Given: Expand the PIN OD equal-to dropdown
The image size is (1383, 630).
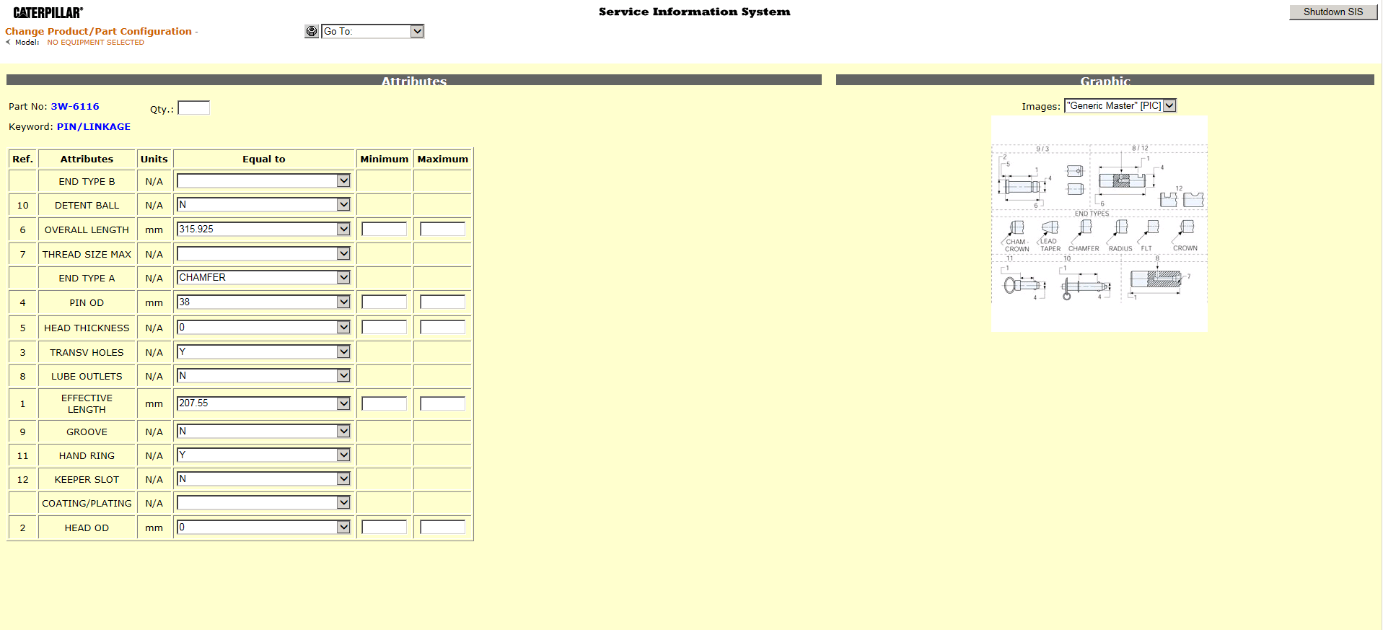Looking at the screenshot, I should pyautogui.click(x=264, y=302).
